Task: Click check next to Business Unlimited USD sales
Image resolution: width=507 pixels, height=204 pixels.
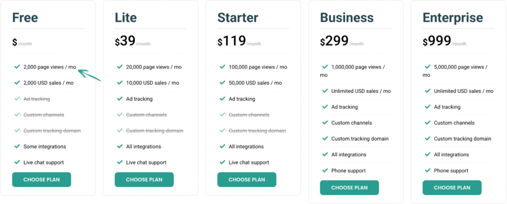Action: 325,91
